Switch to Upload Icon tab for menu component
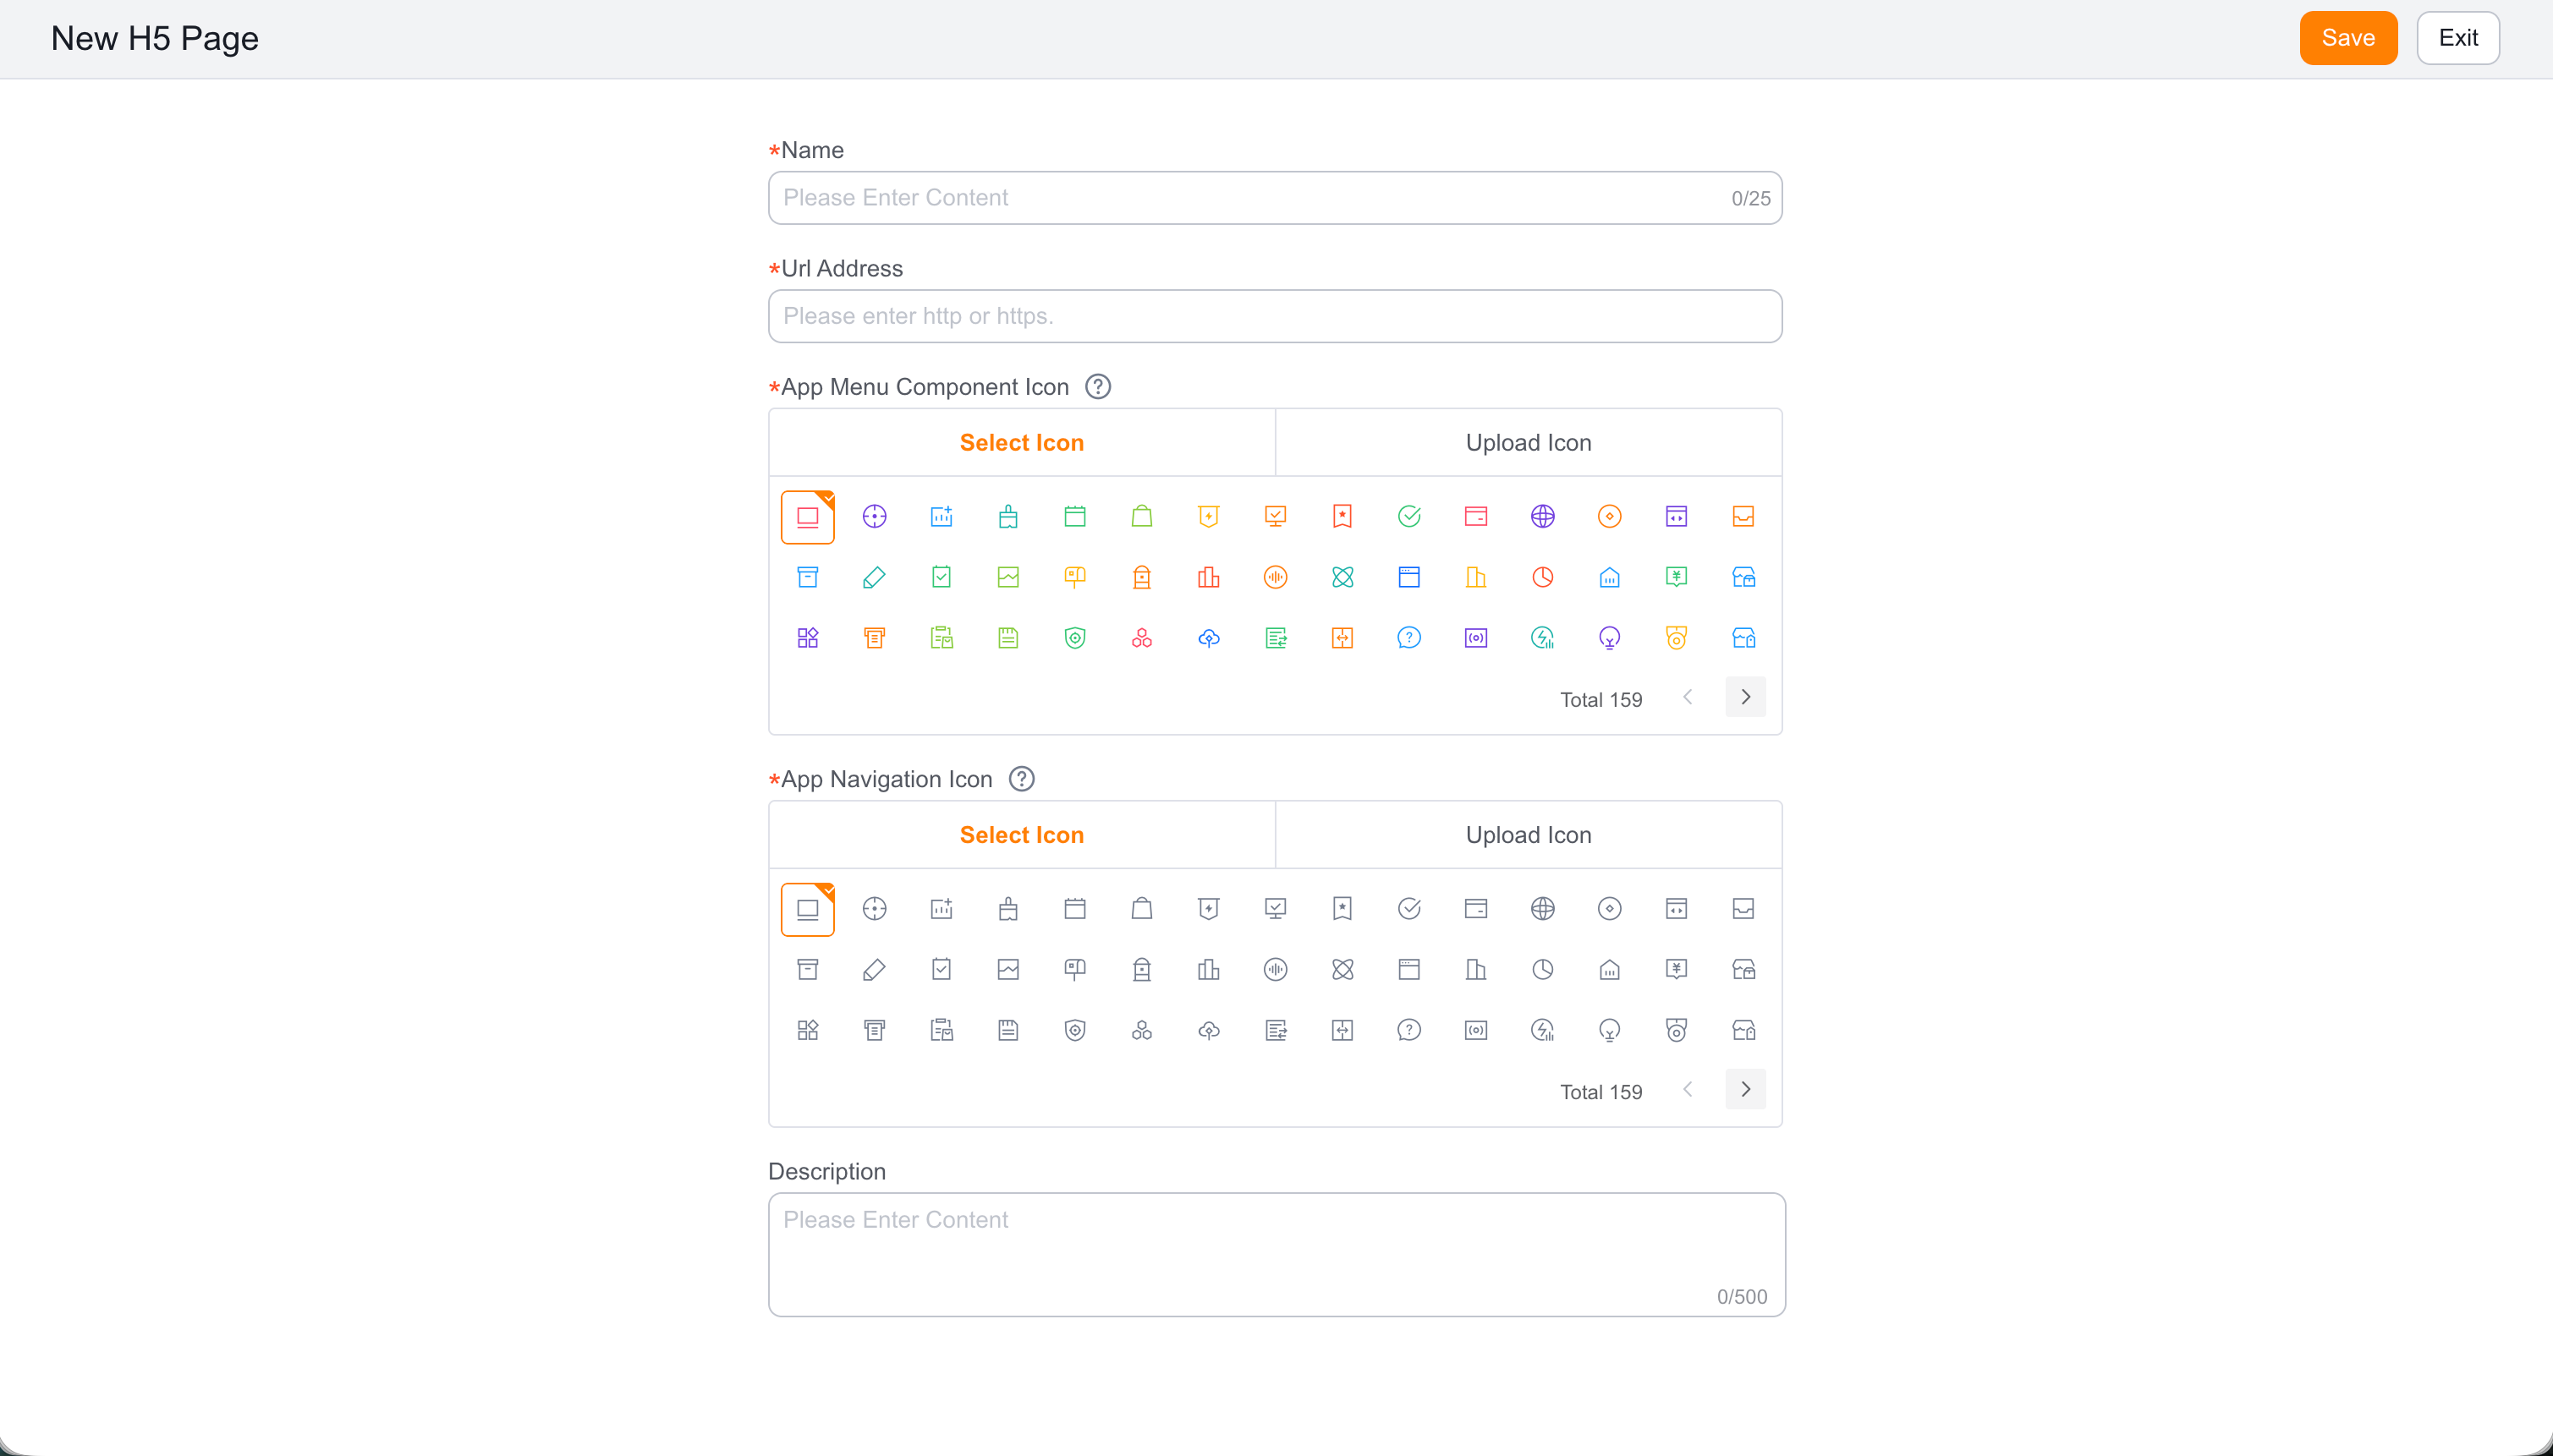This screenshot has height=1456, width=2553. point(1528,442)
